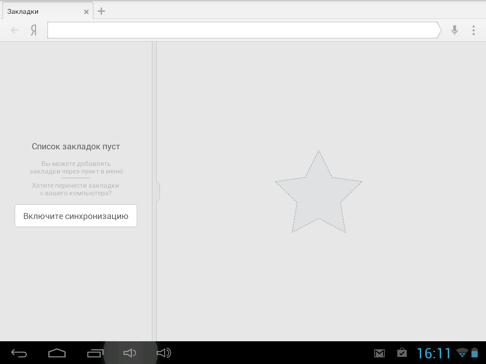Viewport: 486px width, 364px height.
Task: Tap the Хотите перенести закладки text
Action: pyautogui.click(x=75, y=189)
